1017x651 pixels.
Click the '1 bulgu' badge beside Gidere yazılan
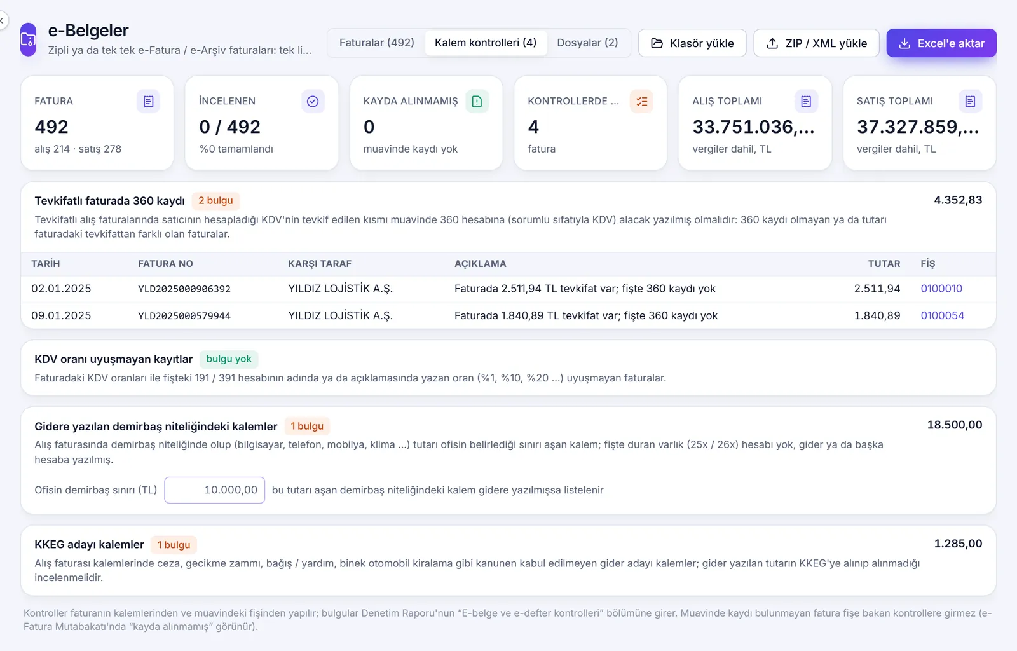[307, 427]
